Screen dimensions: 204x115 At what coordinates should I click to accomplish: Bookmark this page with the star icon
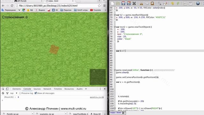[x=99, y=6]
